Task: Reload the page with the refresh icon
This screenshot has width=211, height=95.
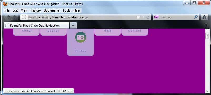Action: [x=148, y=17]
